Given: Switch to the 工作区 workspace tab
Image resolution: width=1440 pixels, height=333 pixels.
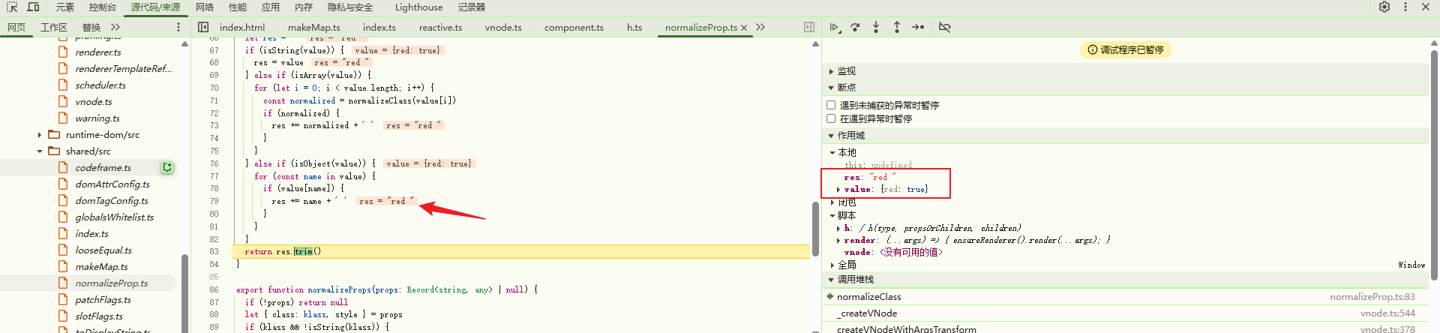Looking at the screenshot, I should (x=54, y=27).
